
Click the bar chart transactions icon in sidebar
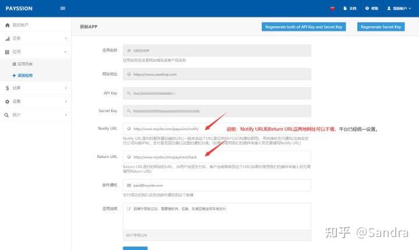pos(7,38)
